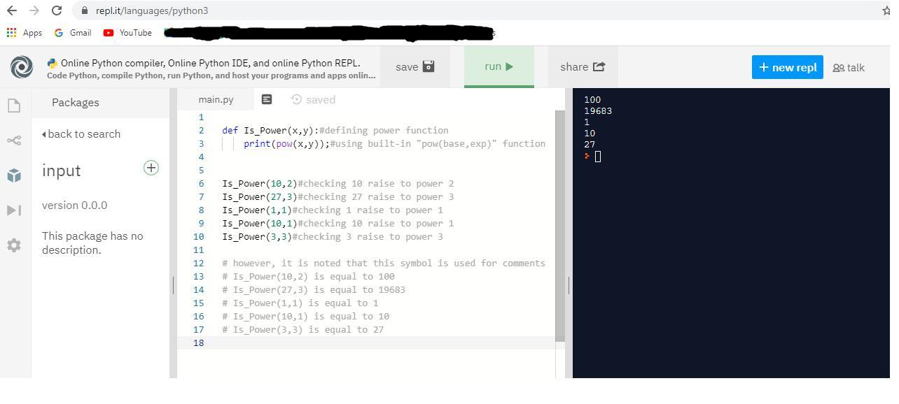Image resolution: width=899 pixels, height=404 pixels.
Task: Open the Files sidebar icon
Action: pos(14,106)
